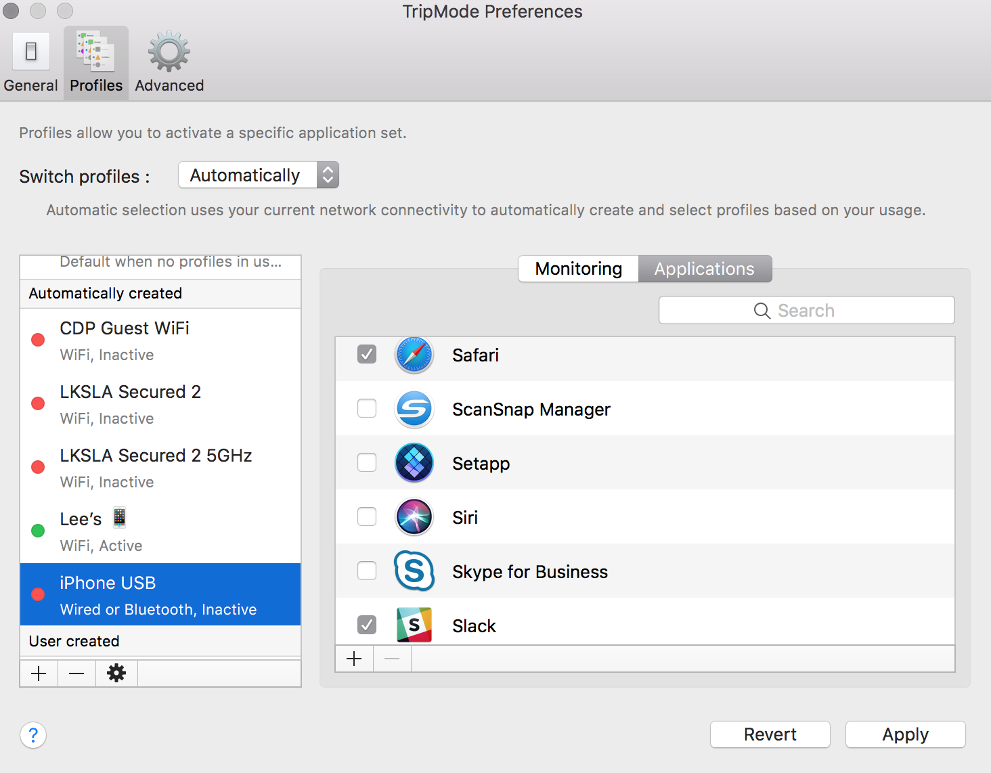Image resolution: width=991 pixels, height=773 pixels.
Task: Click the phone emoji next to Lee's
Action: click(119, 518)
